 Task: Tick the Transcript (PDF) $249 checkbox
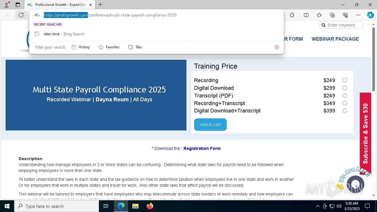(x=345, y=95)
